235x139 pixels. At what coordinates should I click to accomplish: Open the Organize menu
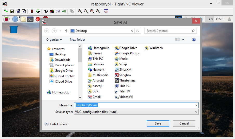pyautogui.click(x=54, y=40)
